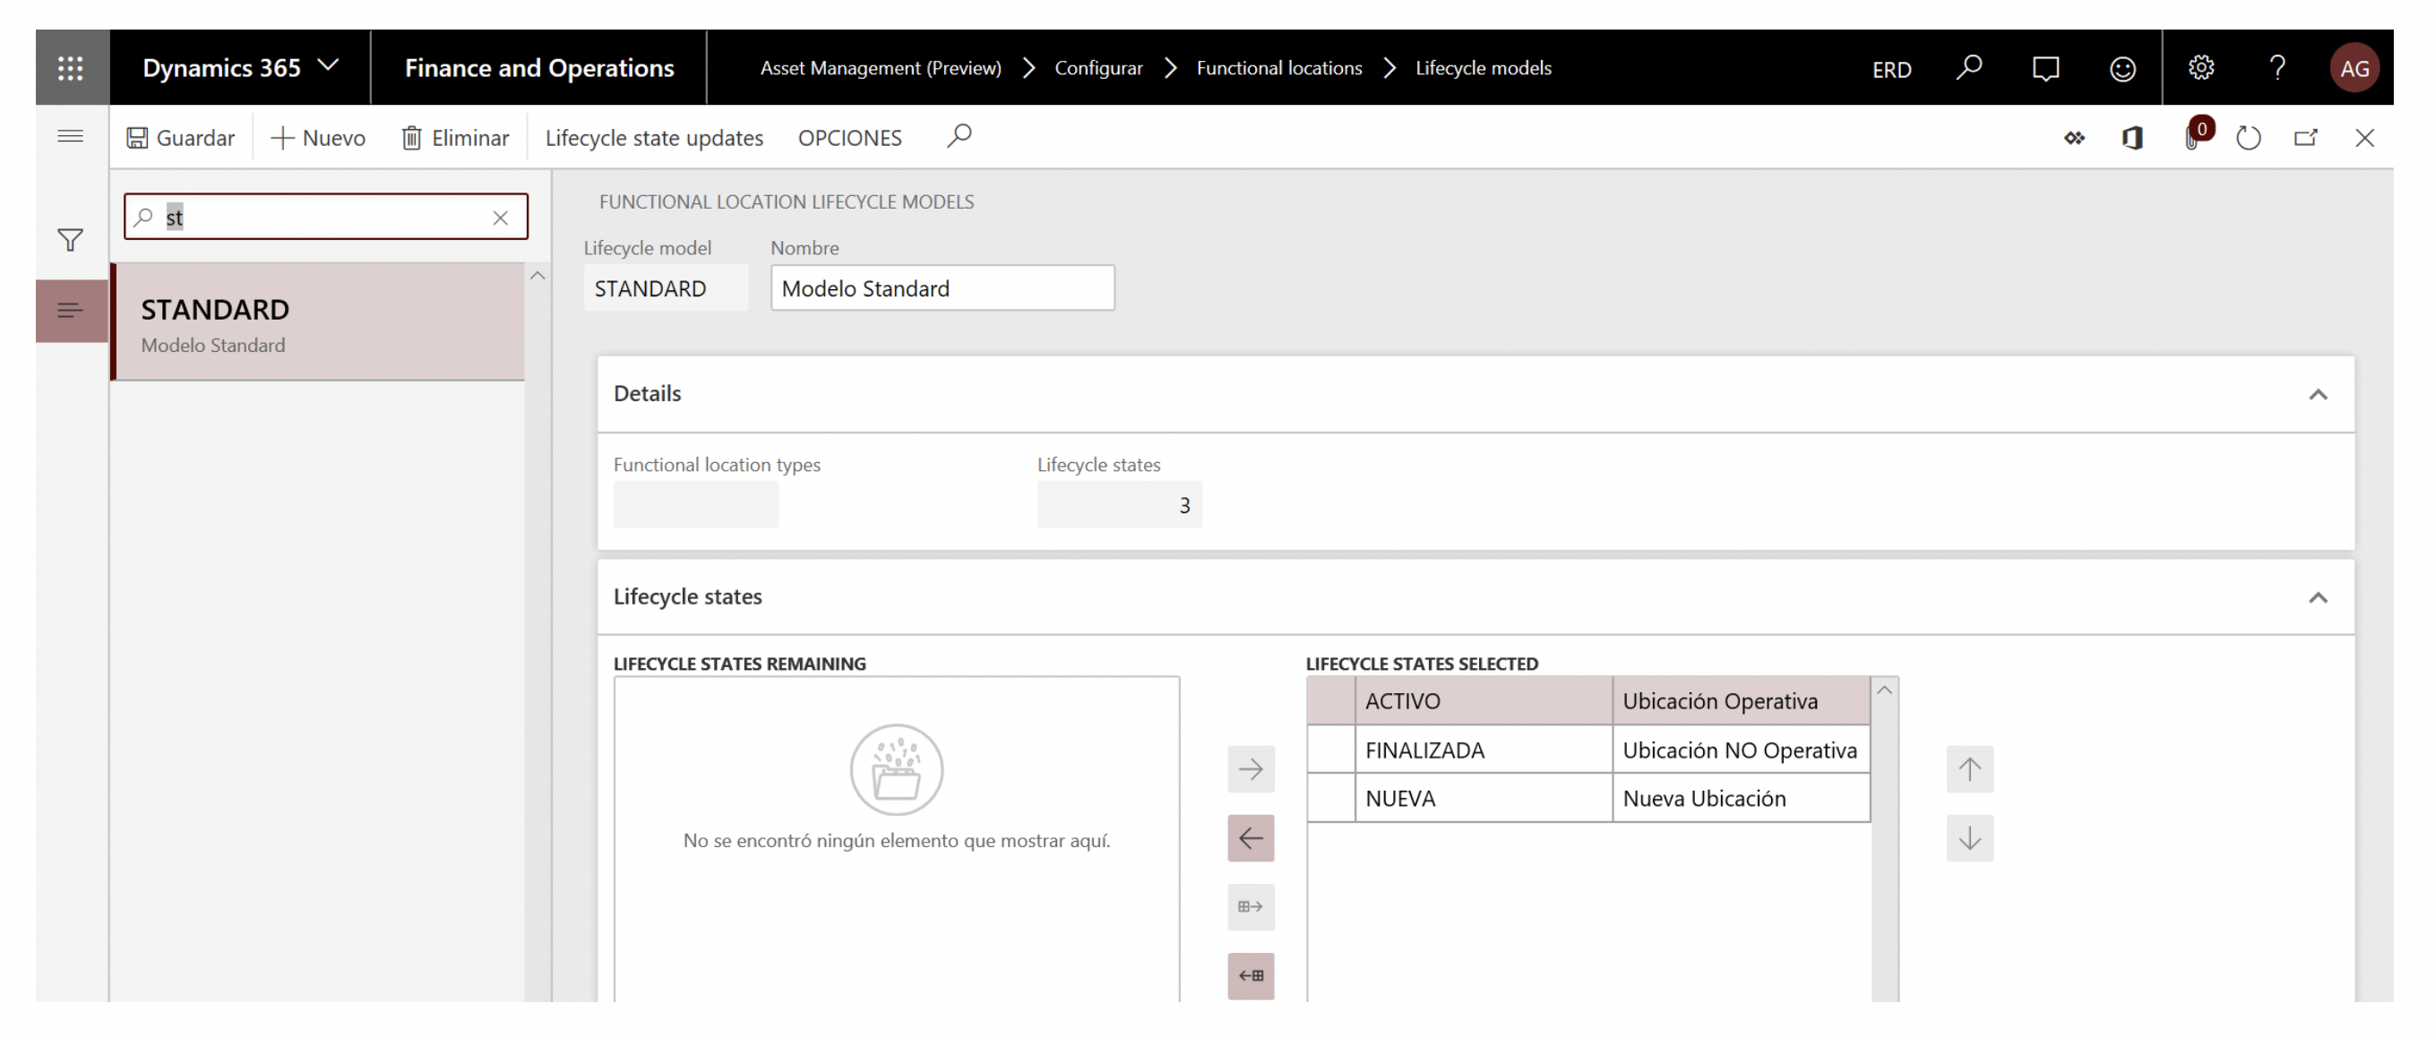Open the OPCIONES menu

click(850, 138)
